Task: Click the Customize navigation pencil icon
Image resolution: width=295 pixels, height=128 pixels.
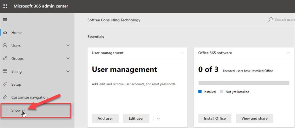Action: (5, 97)
